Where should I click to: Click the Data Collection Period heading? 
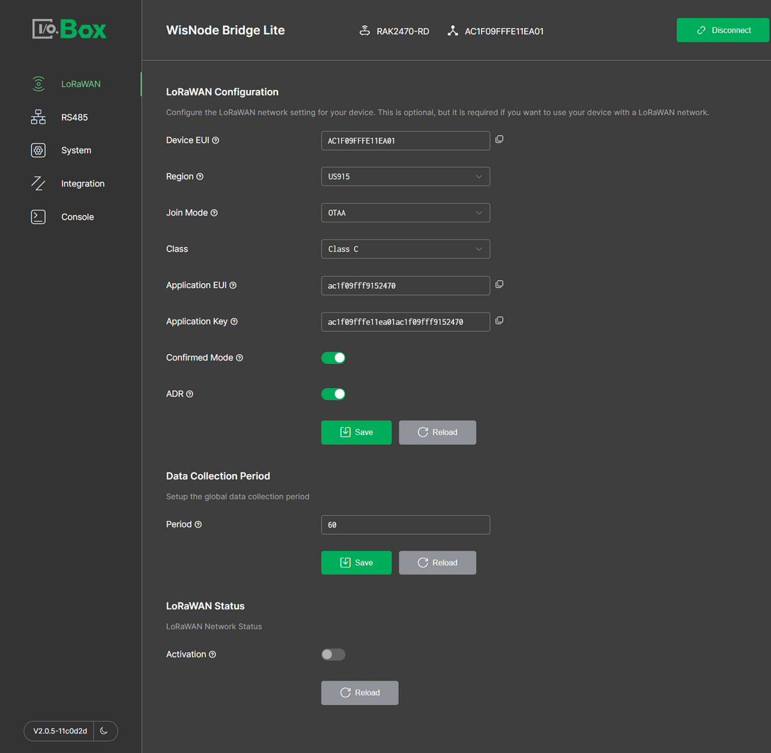tap(217, 476)
